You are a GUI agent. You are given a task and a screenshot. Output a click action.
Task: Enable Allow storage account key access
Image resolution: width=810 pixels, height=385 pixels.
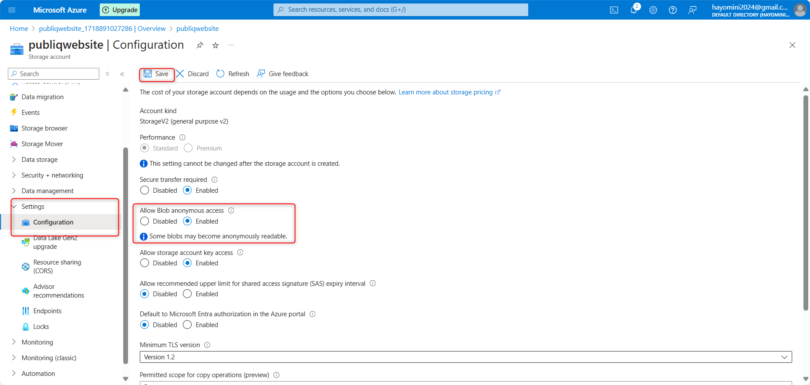click(x=187, y=263)
